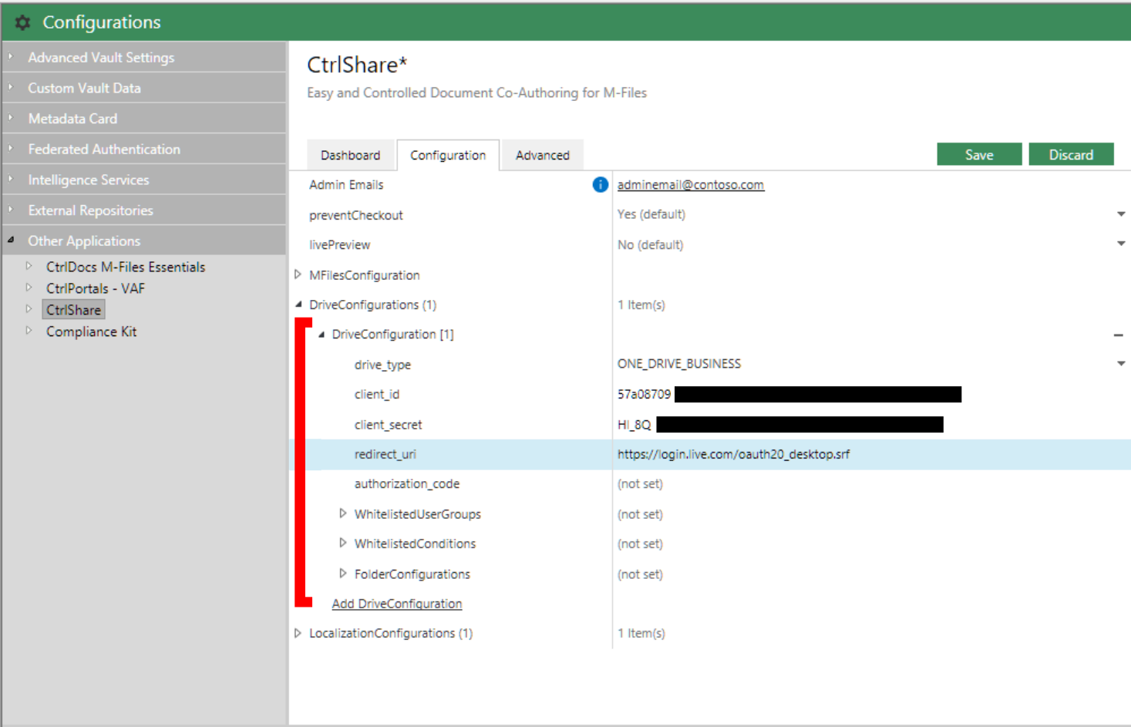Select CtrlDocs M-Files Essentials

(126, 267)
